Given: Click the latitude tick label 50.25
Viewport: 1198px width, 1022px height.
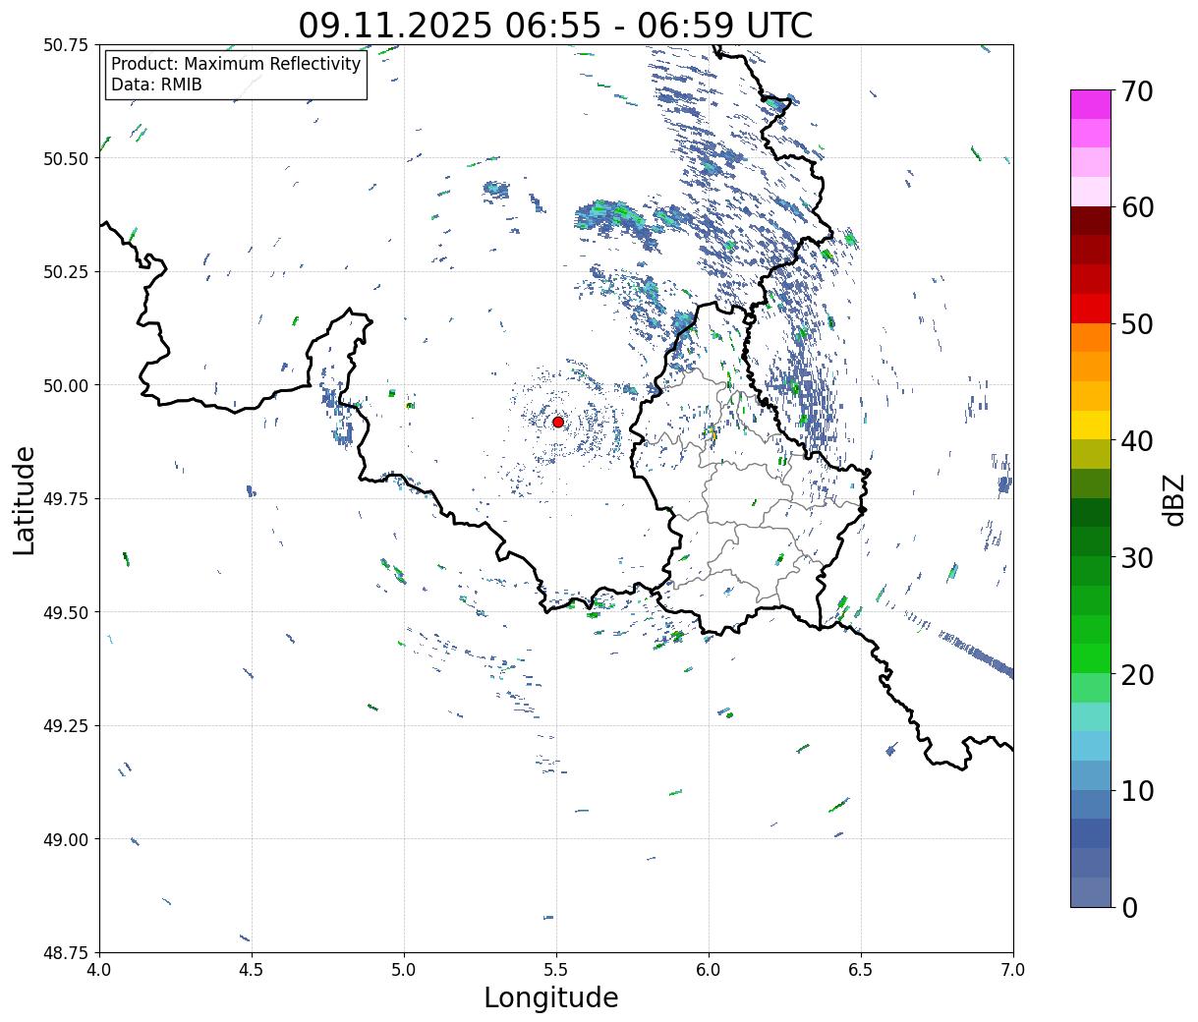Looking at the screenshot, I should 66,272.
